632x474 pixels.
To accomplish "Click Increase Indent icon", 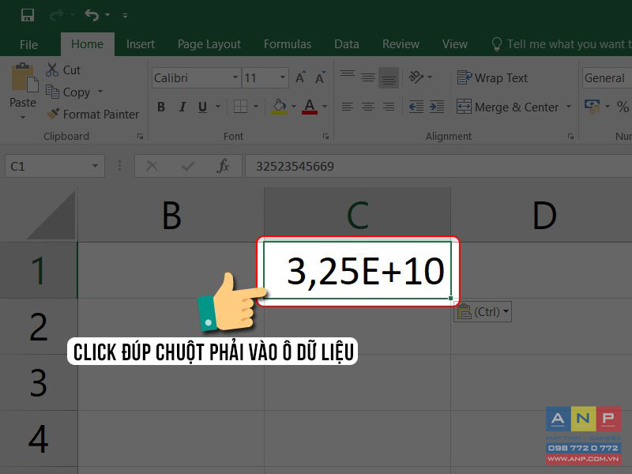I will click(437, 107).
